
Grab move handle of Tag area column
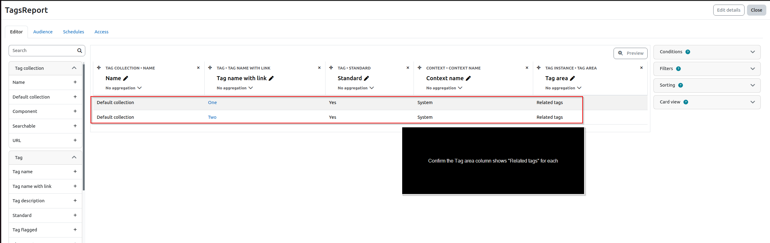click(x=539, y=68)
